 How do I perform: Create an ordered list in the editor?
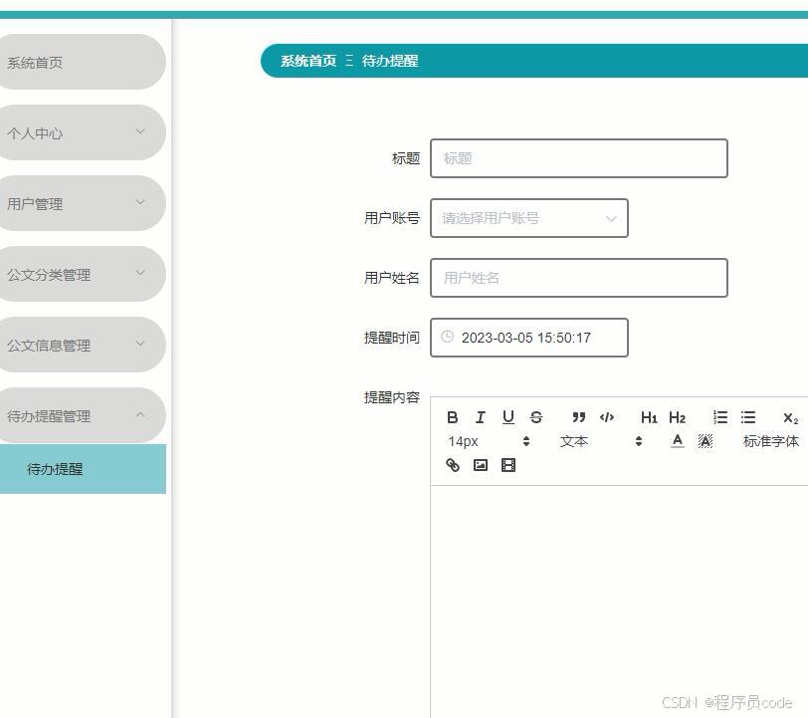720,417
